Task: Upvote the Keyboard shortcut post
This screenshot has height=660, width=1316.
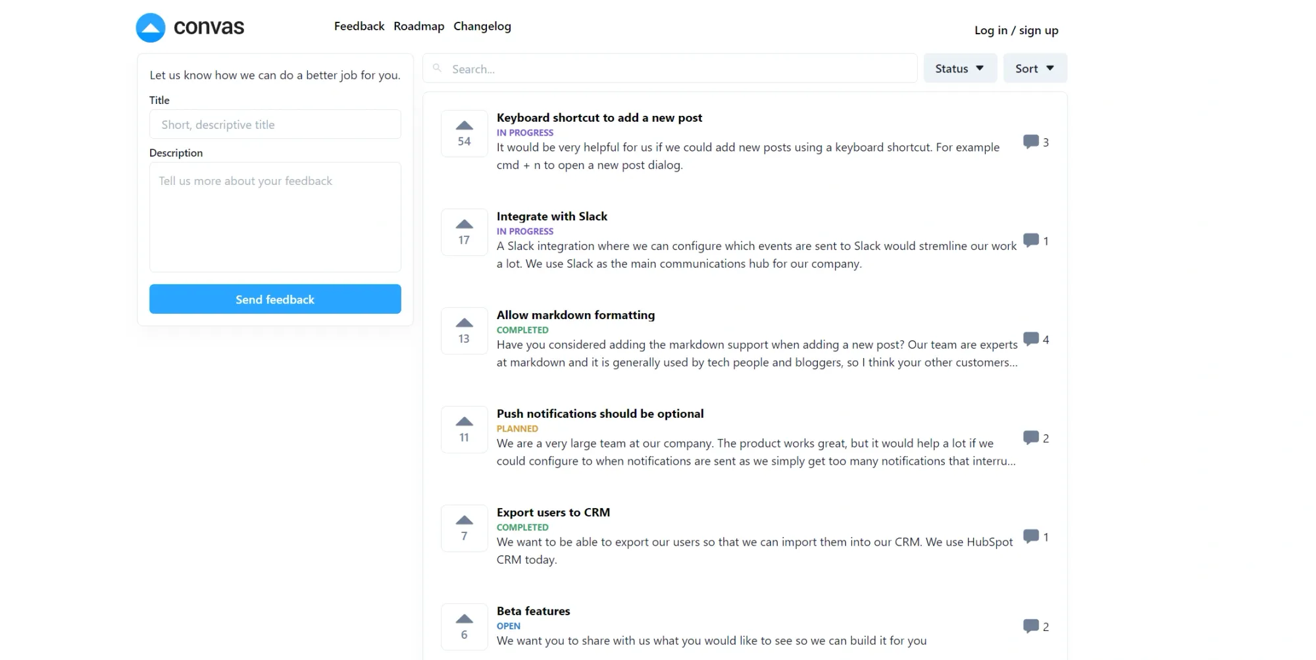Action: coord(464,134)
